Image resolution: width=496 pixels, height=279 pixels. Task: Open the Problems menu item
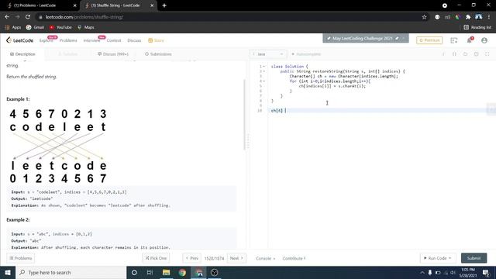click(68, 40)
